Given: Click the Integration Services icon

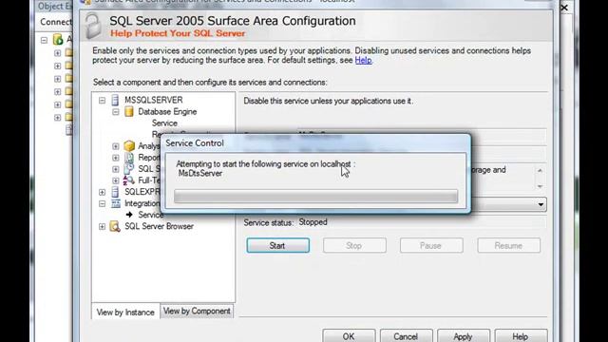Looking at the screenshot, I should pyautogui.click(x=116, y=203).
